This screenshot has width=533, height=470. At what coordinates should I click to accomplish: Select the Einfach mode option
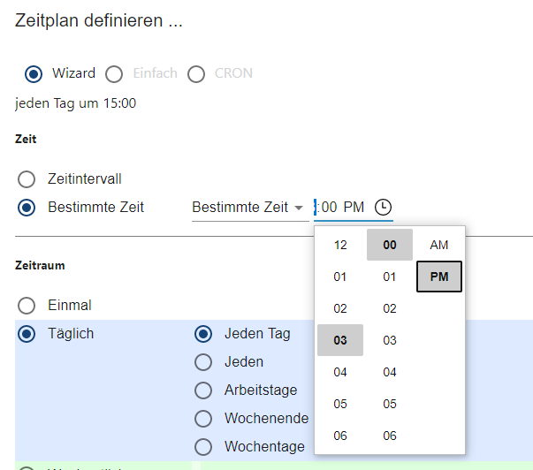tap(114, 73)
